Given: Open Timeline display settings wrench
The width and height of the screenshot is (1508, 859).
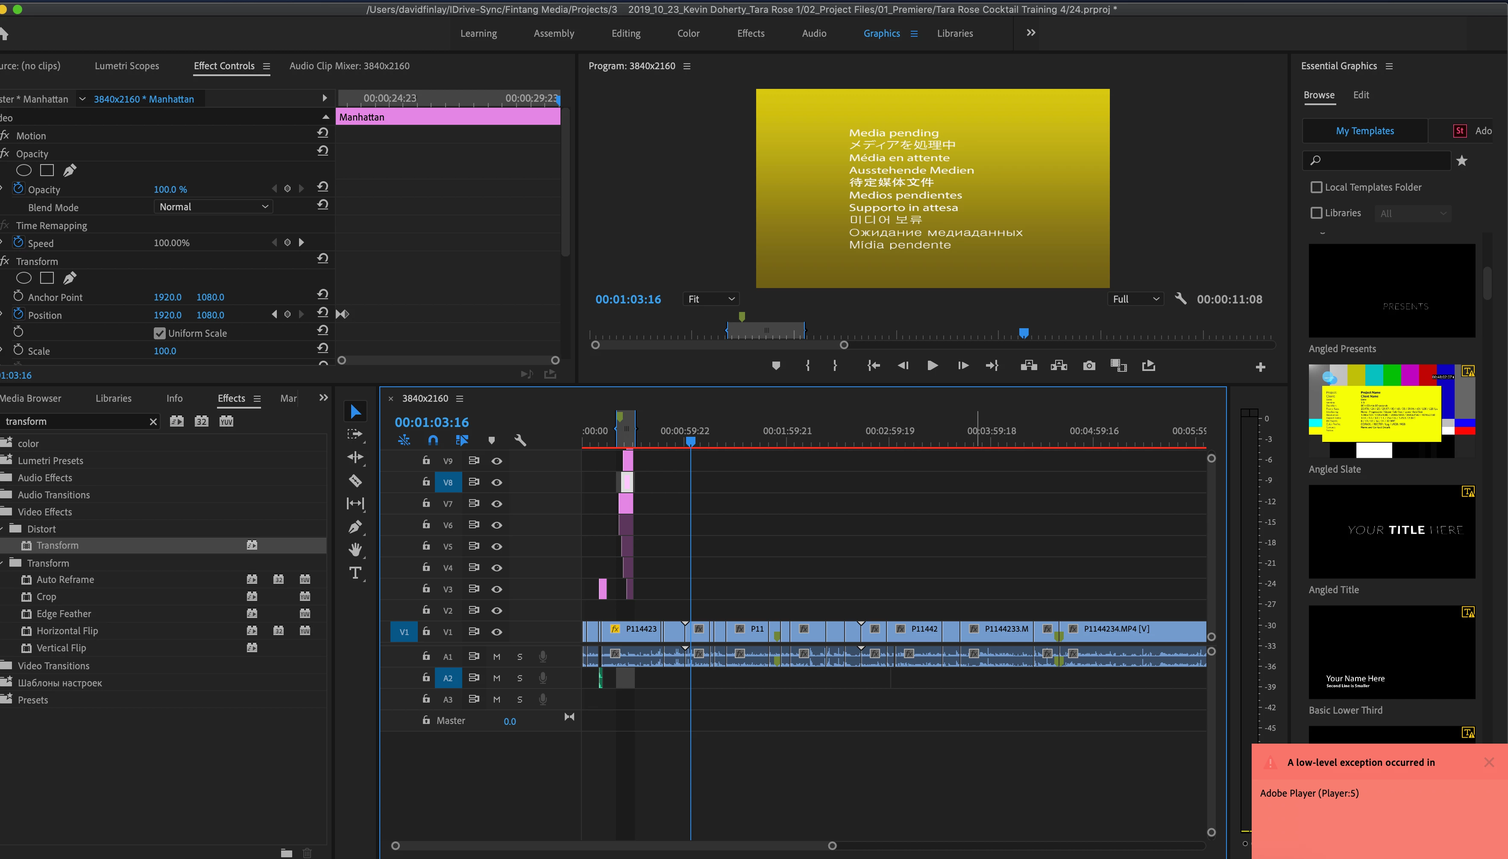Looking at the screenshot, I should (519, 440).
